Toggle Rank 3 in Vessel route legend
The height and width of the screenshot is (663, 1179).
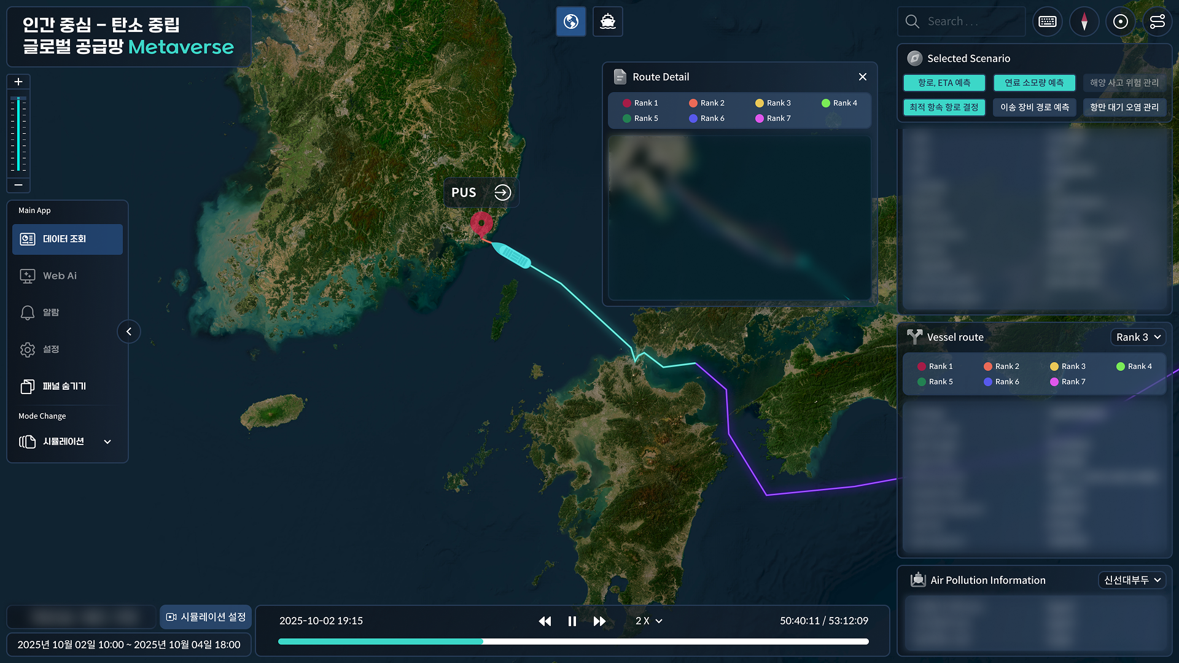[1068, 366]
